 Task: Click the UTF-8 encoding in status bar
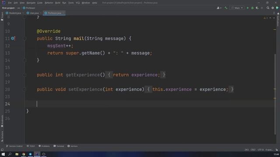261,150
